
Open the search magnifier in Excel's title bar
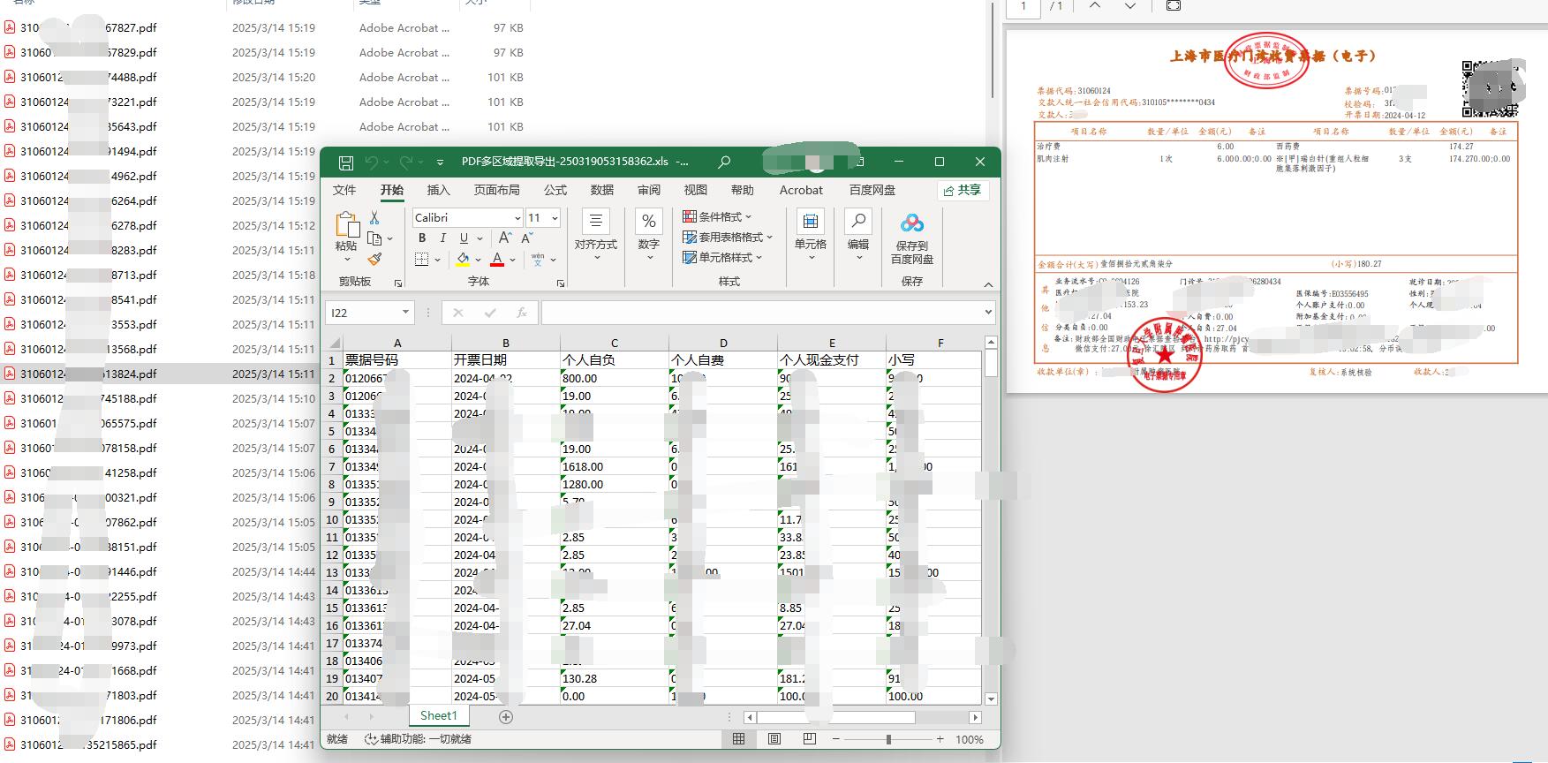tap(724, 162)
